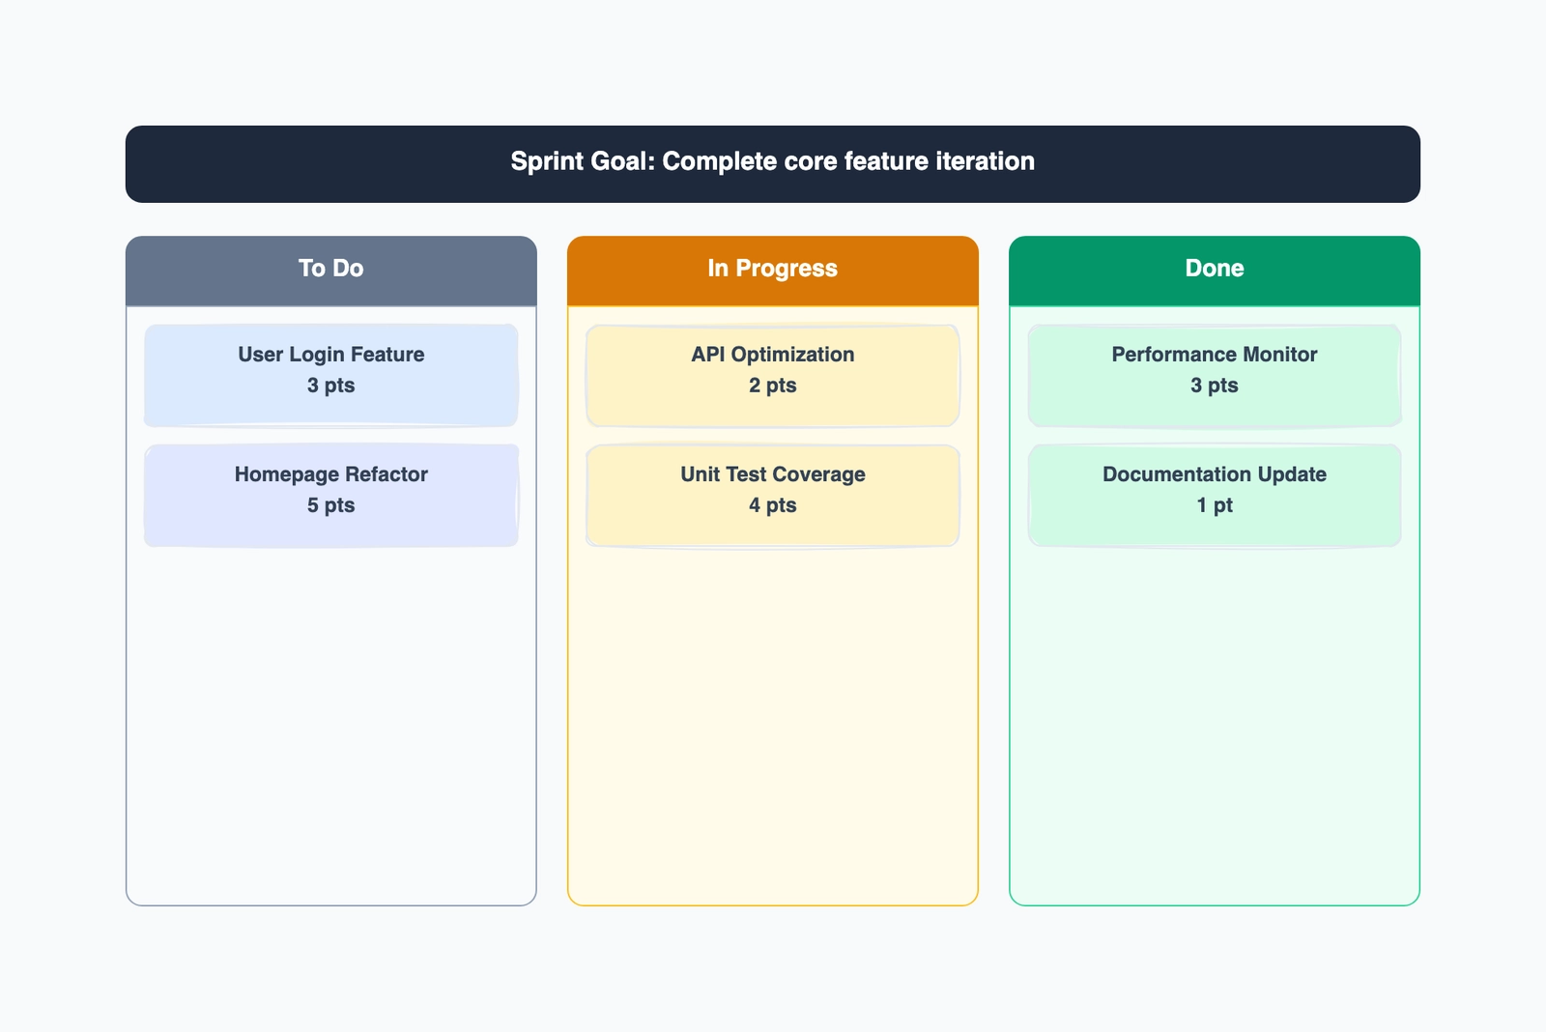Click the To Do column header

(331, 269)
